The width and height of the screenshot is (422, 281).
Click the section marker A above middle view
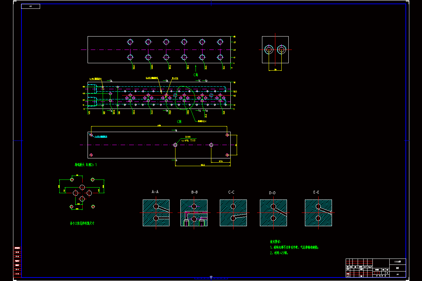pyautogui.click(x=111, y=81)
